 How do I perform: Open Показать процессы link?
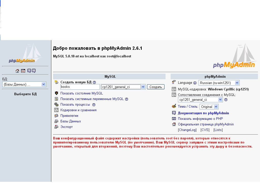[75, 104]
